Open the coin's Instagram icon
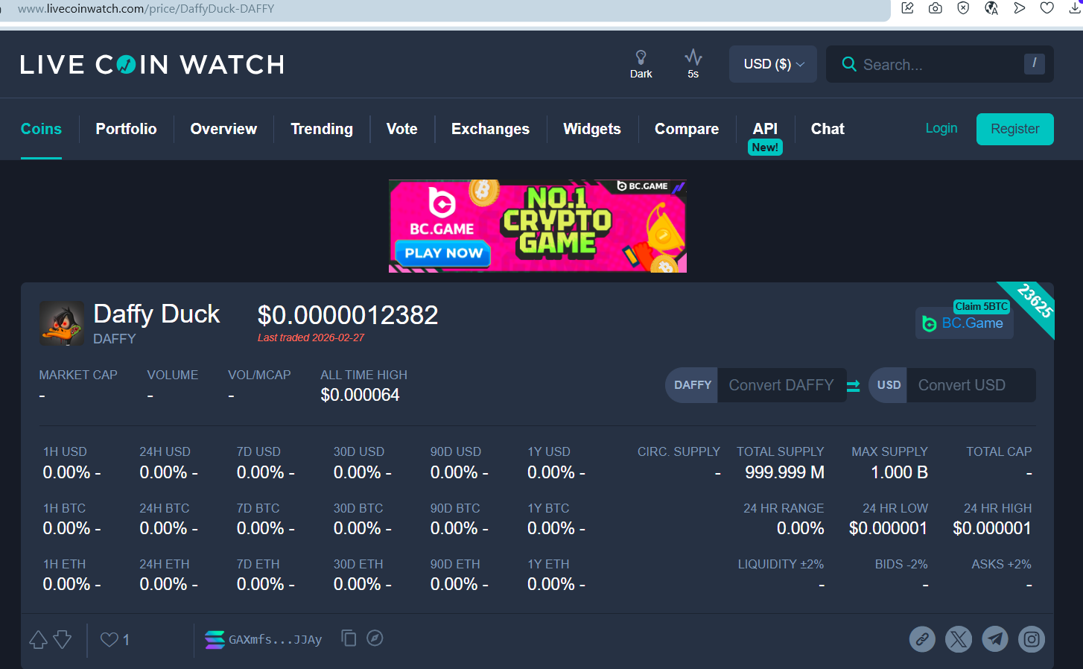This screenshot has height=669, width=1083. point(1032,639)
